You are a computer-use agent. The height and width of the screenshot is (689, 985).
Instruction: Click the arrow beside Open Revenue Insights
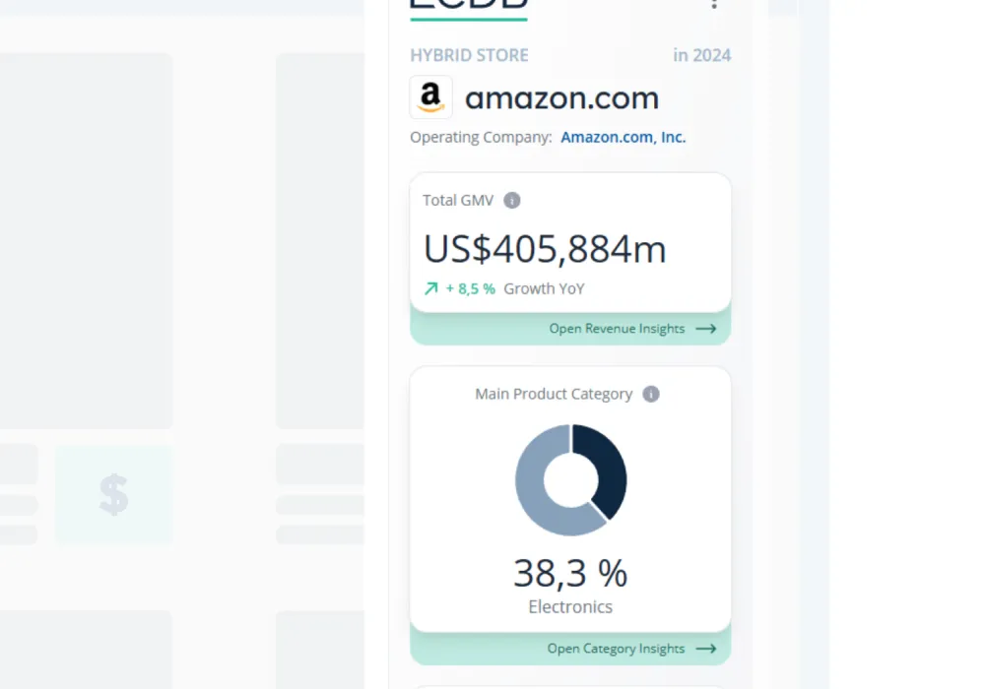point(705,329)
